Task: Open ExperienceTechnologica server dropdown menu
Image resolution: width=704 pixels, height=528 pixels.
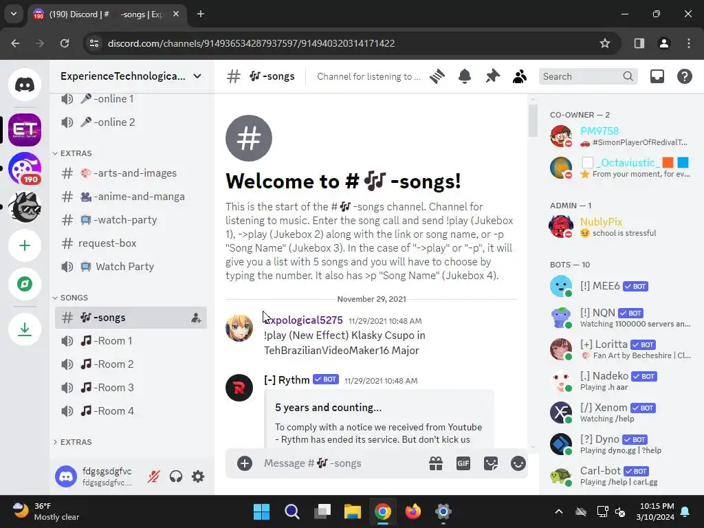Action: click(x=131, y=76)
